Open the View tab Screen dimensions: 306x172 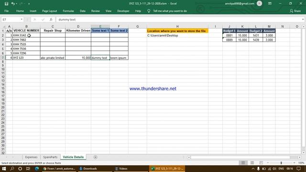[109, 11]
